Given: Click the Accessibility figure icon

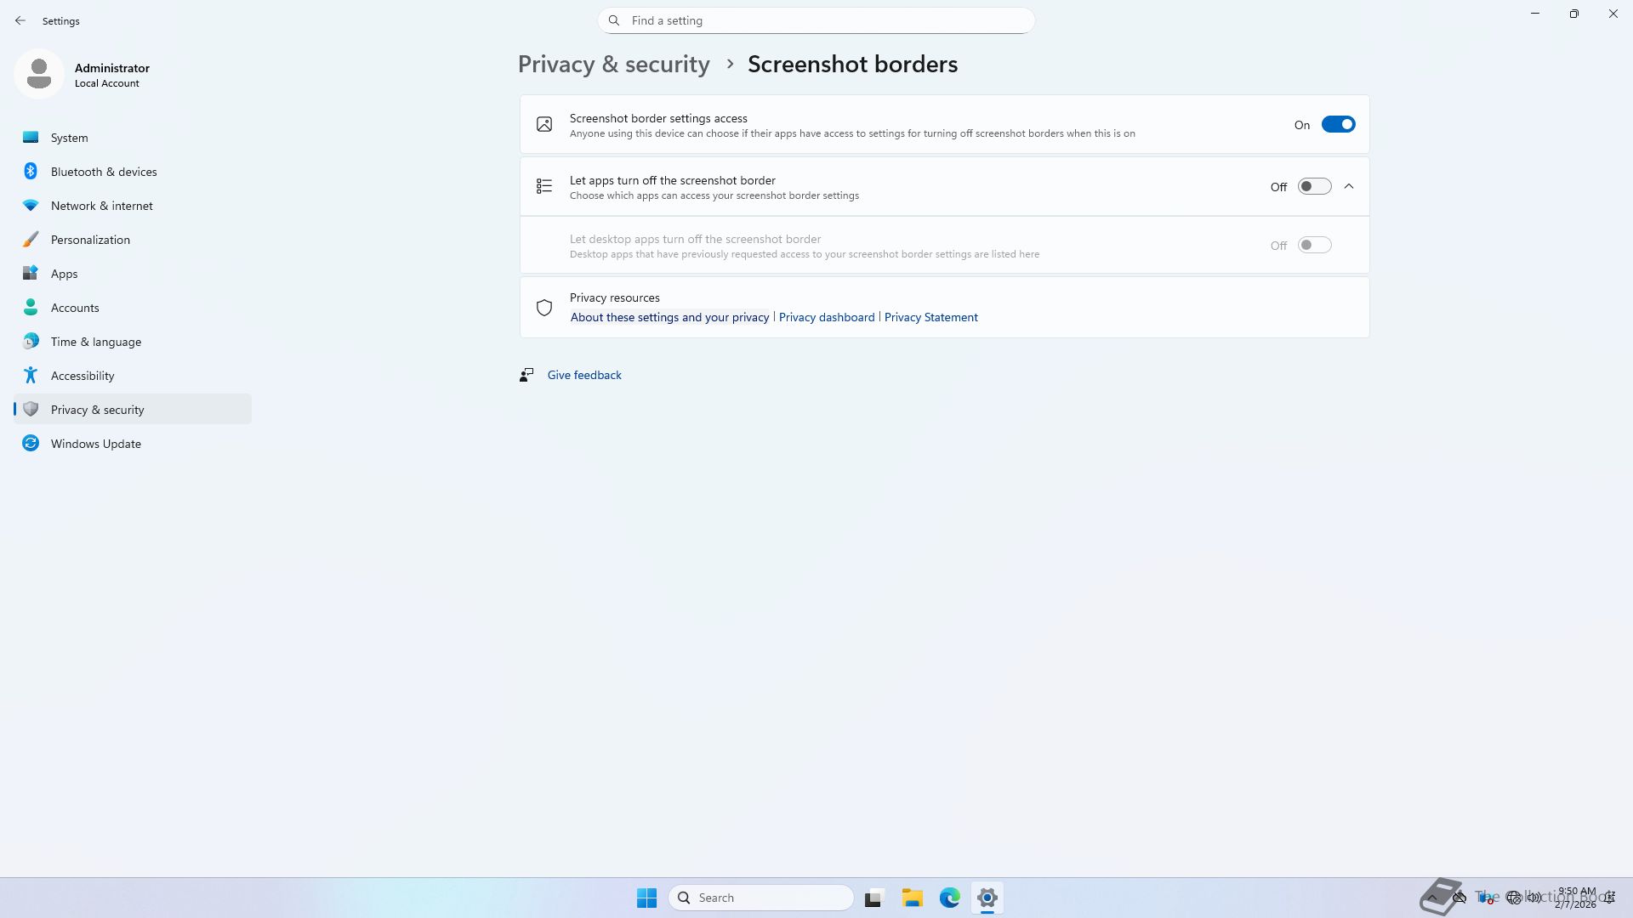Looking at the screenshot, I should point(31,375).
